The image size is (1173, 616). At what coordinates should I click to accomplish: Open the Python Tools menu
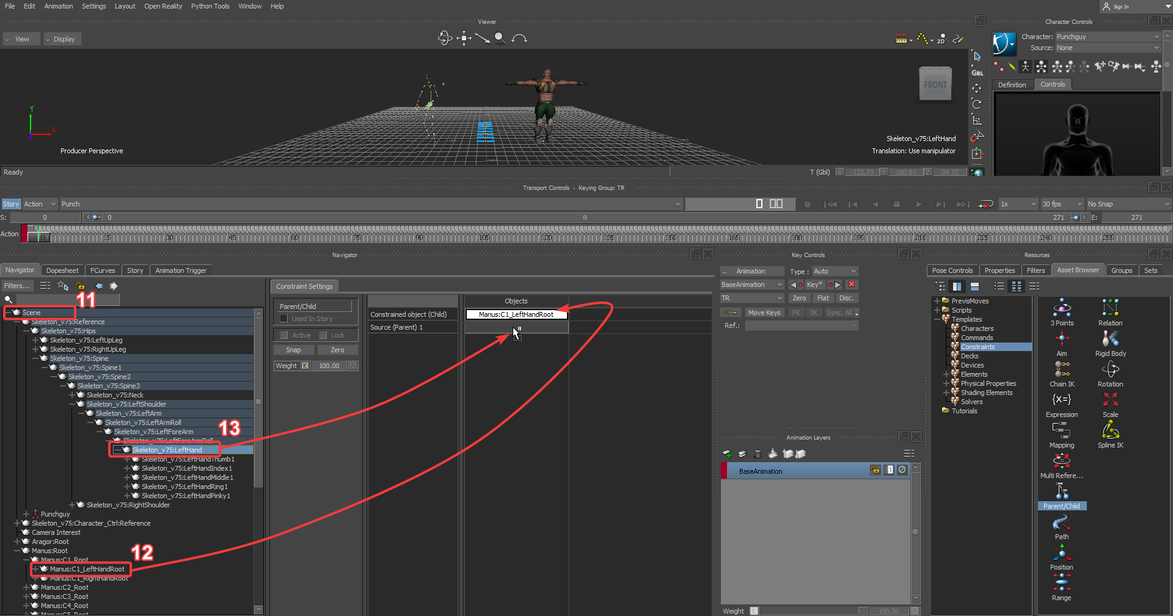(x=210, y=6)
